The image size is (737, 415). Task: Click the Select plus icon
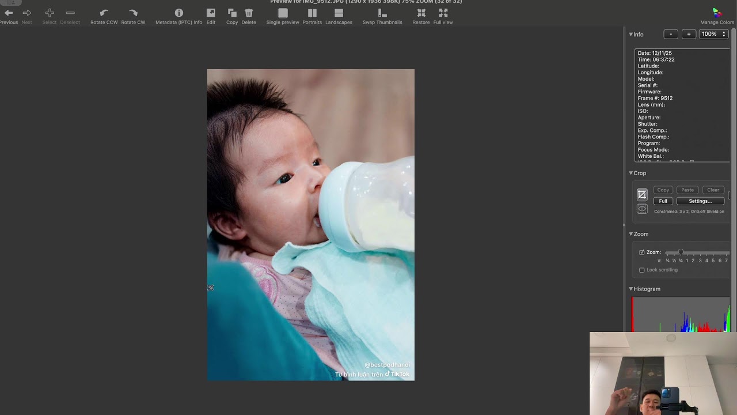(50, 13)
